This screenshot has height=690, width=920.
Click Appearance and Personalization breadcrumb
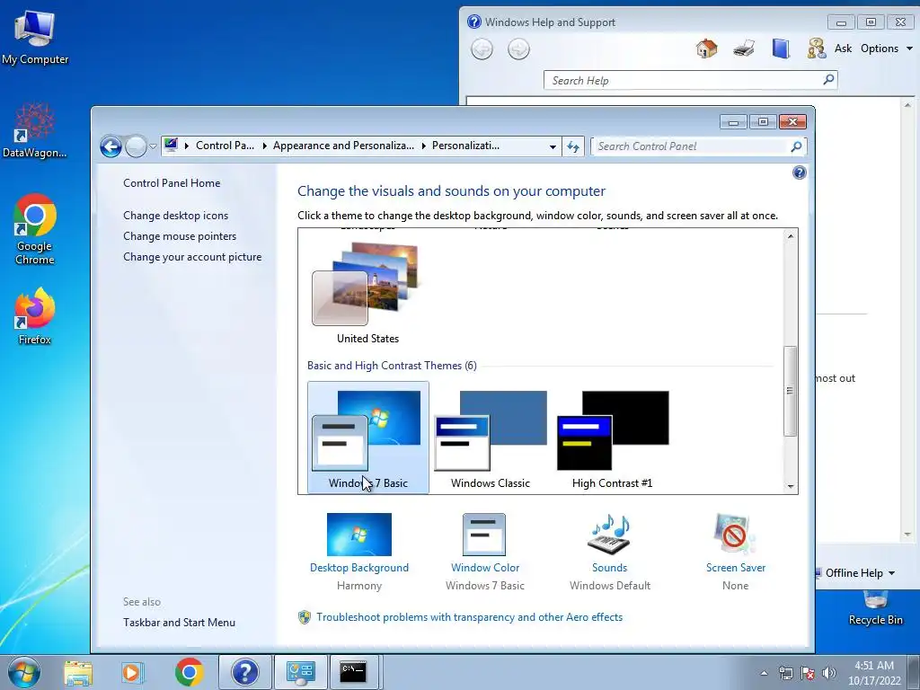[343, 146]
